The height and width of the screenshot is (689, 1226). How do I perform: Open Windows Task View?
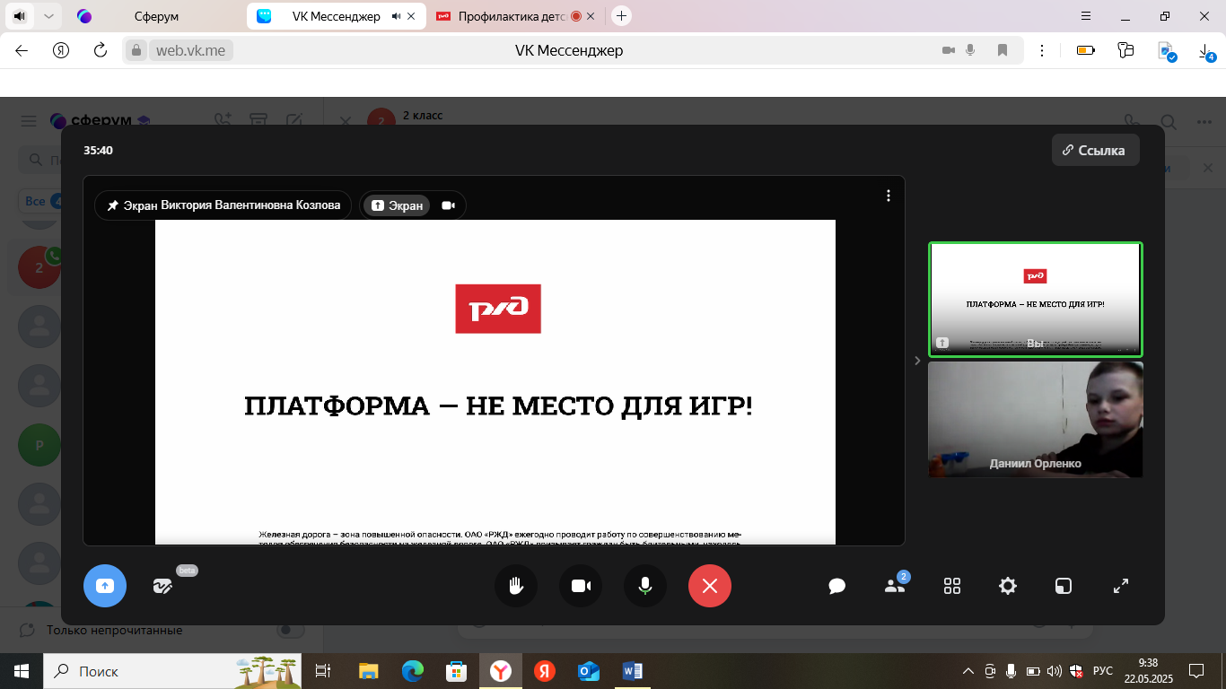[x=323, y=671]
